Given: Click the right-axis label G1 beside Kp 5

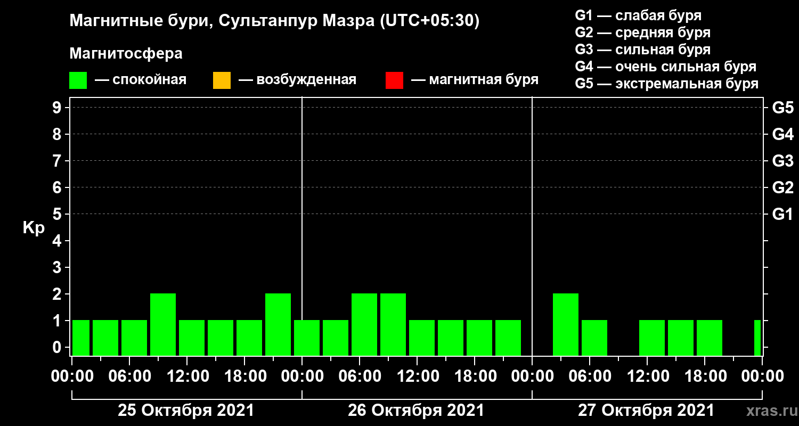Looking at the screenshot, I should pos(782,214).
